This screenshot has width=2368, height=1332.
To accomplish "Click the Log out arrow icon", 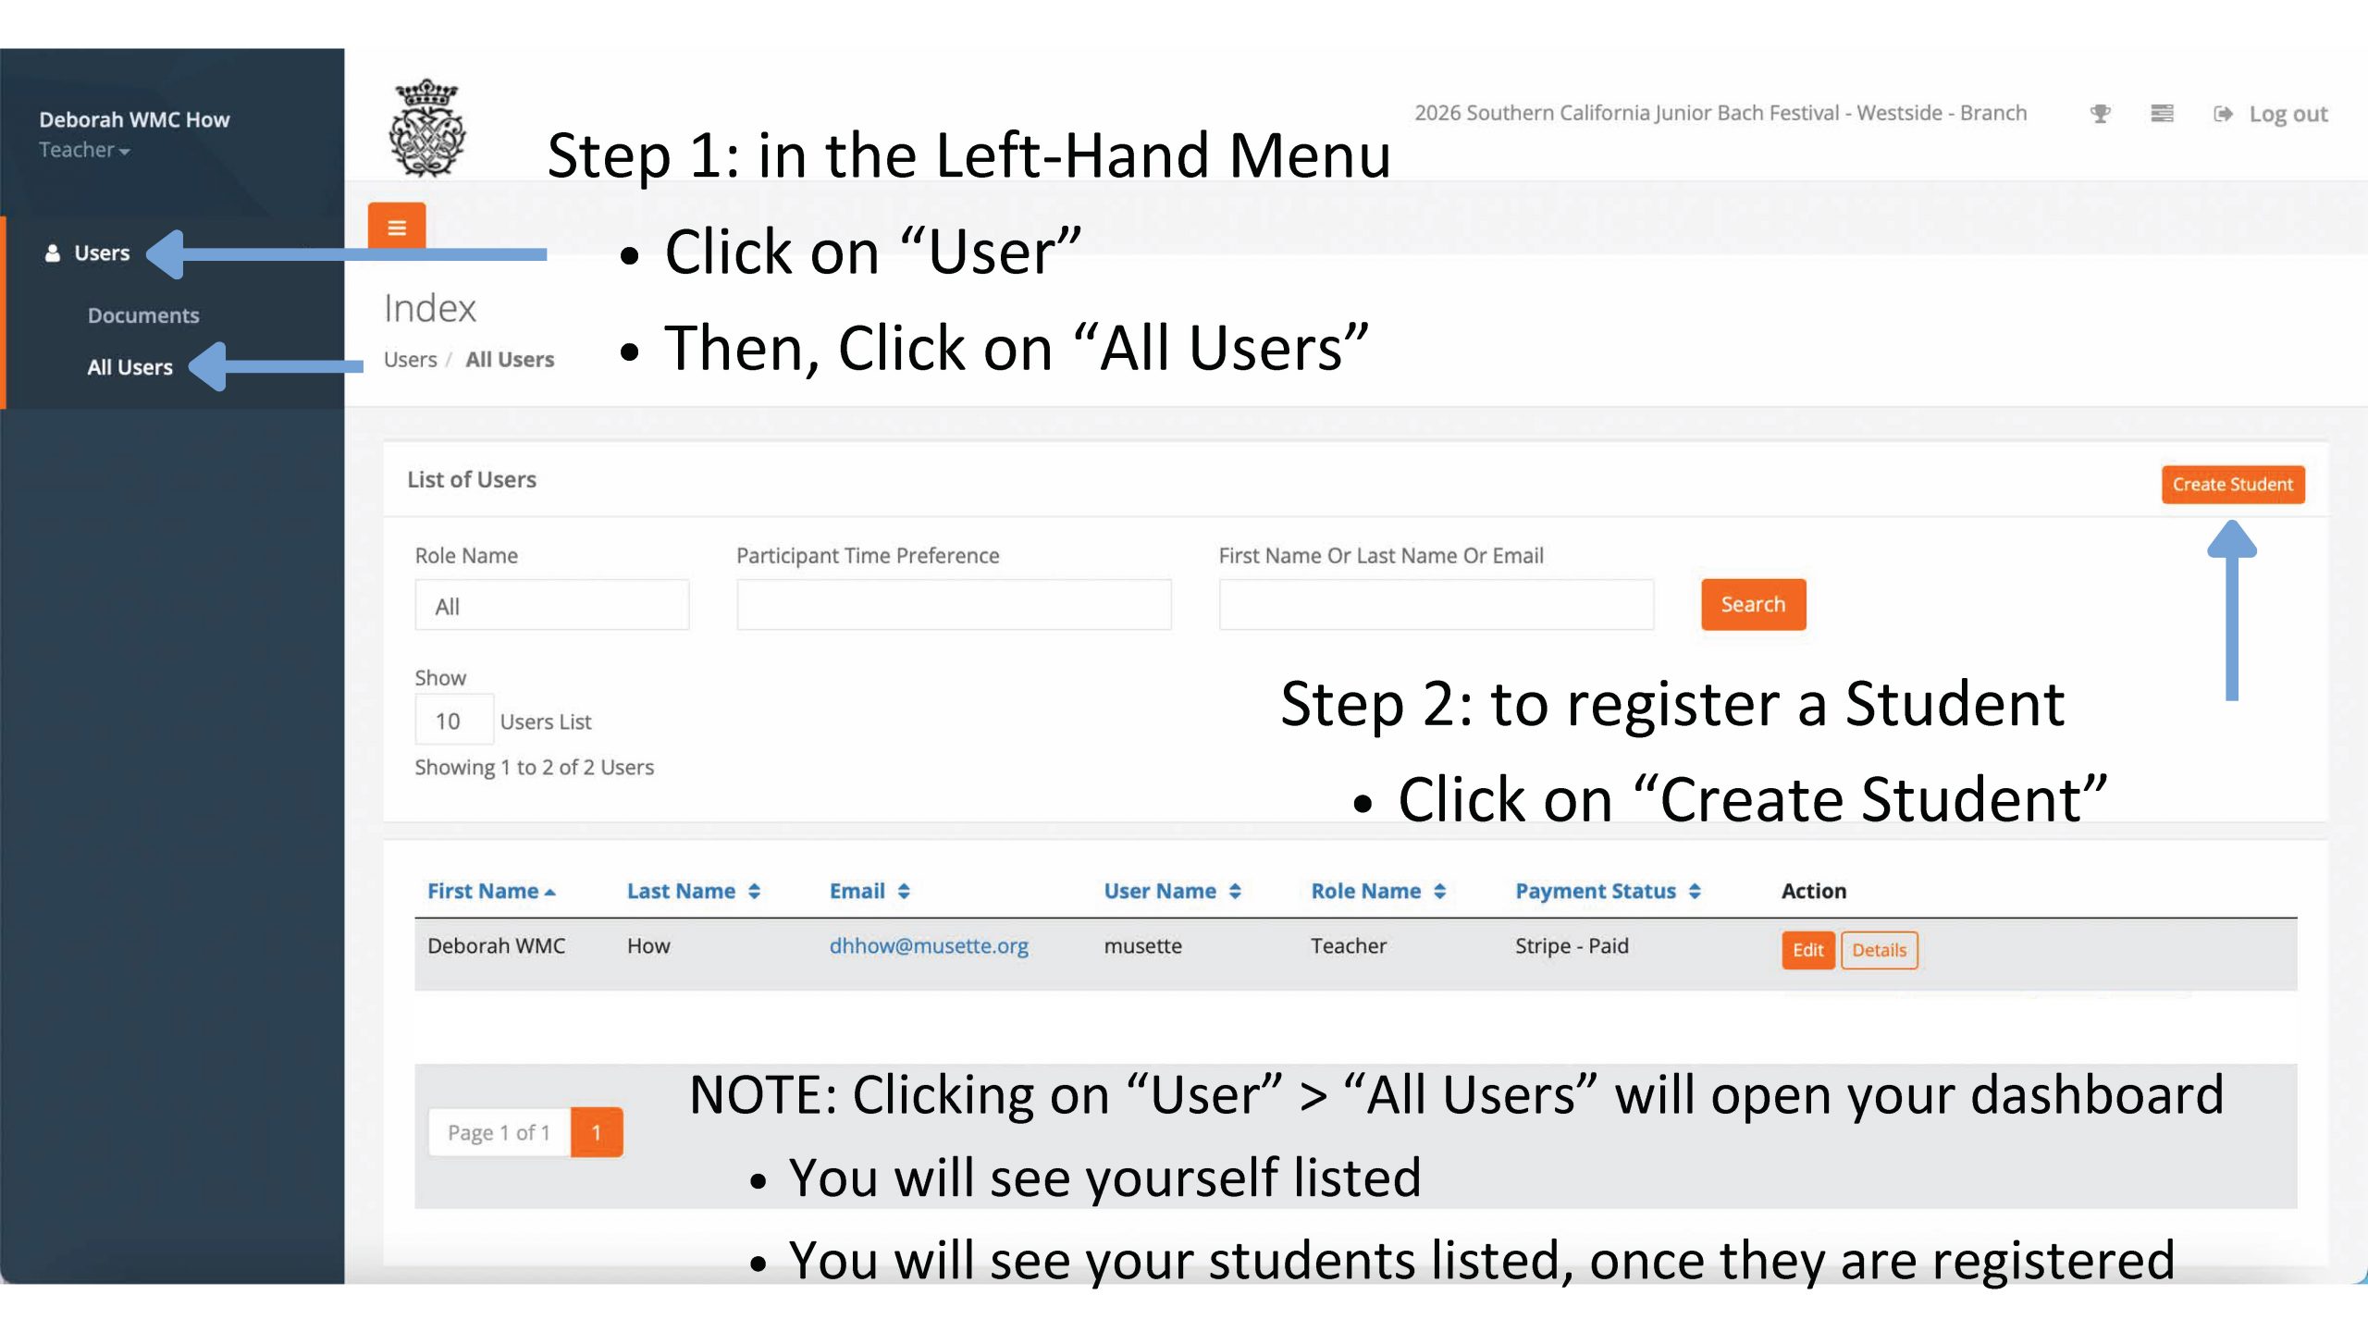I will pos(2223,114).
